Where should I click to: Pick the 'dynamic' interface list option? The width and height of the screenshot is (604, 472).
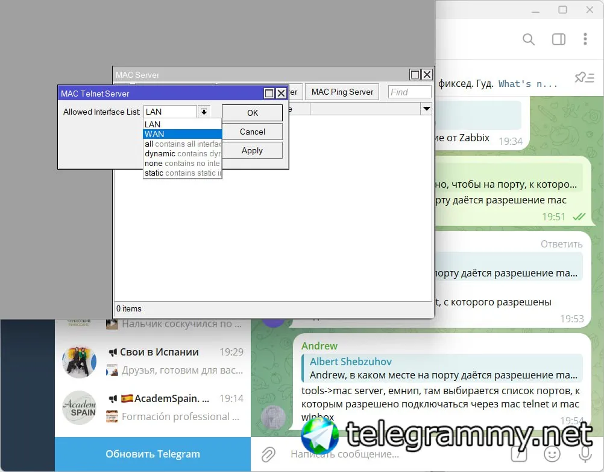182,153
